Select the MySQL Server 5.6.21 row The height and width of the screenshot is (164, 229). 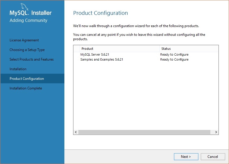(x=146, y=54)
